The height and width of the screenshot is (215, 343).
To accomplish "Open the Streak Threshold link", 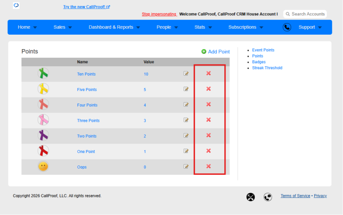I will tap(267, 68).
